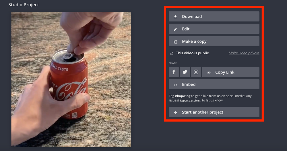Share the video on Instagram

pos(196,72)
